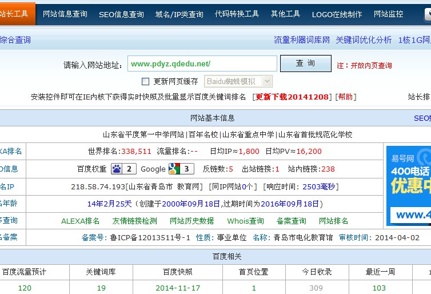
Task: Click response time 2503毫秒
Action: [319, 187]
